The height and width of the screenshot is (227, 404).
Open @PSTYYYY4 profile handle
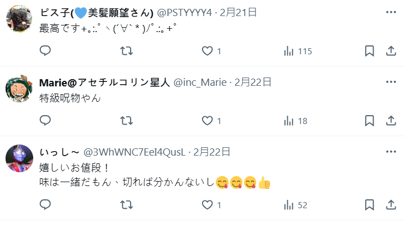[184, 12]
